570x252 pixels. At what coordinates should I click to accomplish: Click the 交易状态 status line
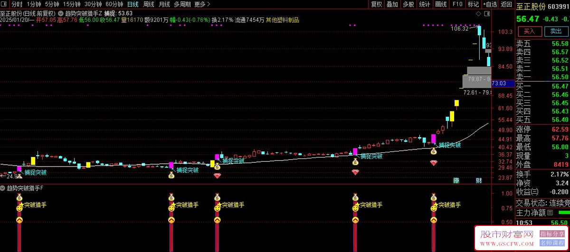click(x=542, y=203)
